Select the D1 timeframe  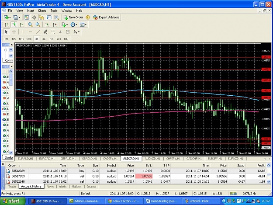[51, 39]
